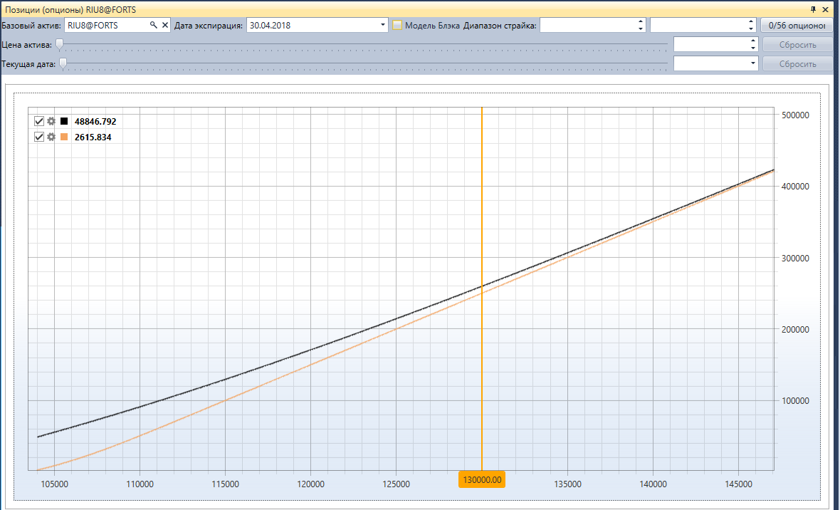Viewport: 840px width, 510px height.
Task: Open the Текущая дата date dropdown arrow
Action: coord(752,63)
